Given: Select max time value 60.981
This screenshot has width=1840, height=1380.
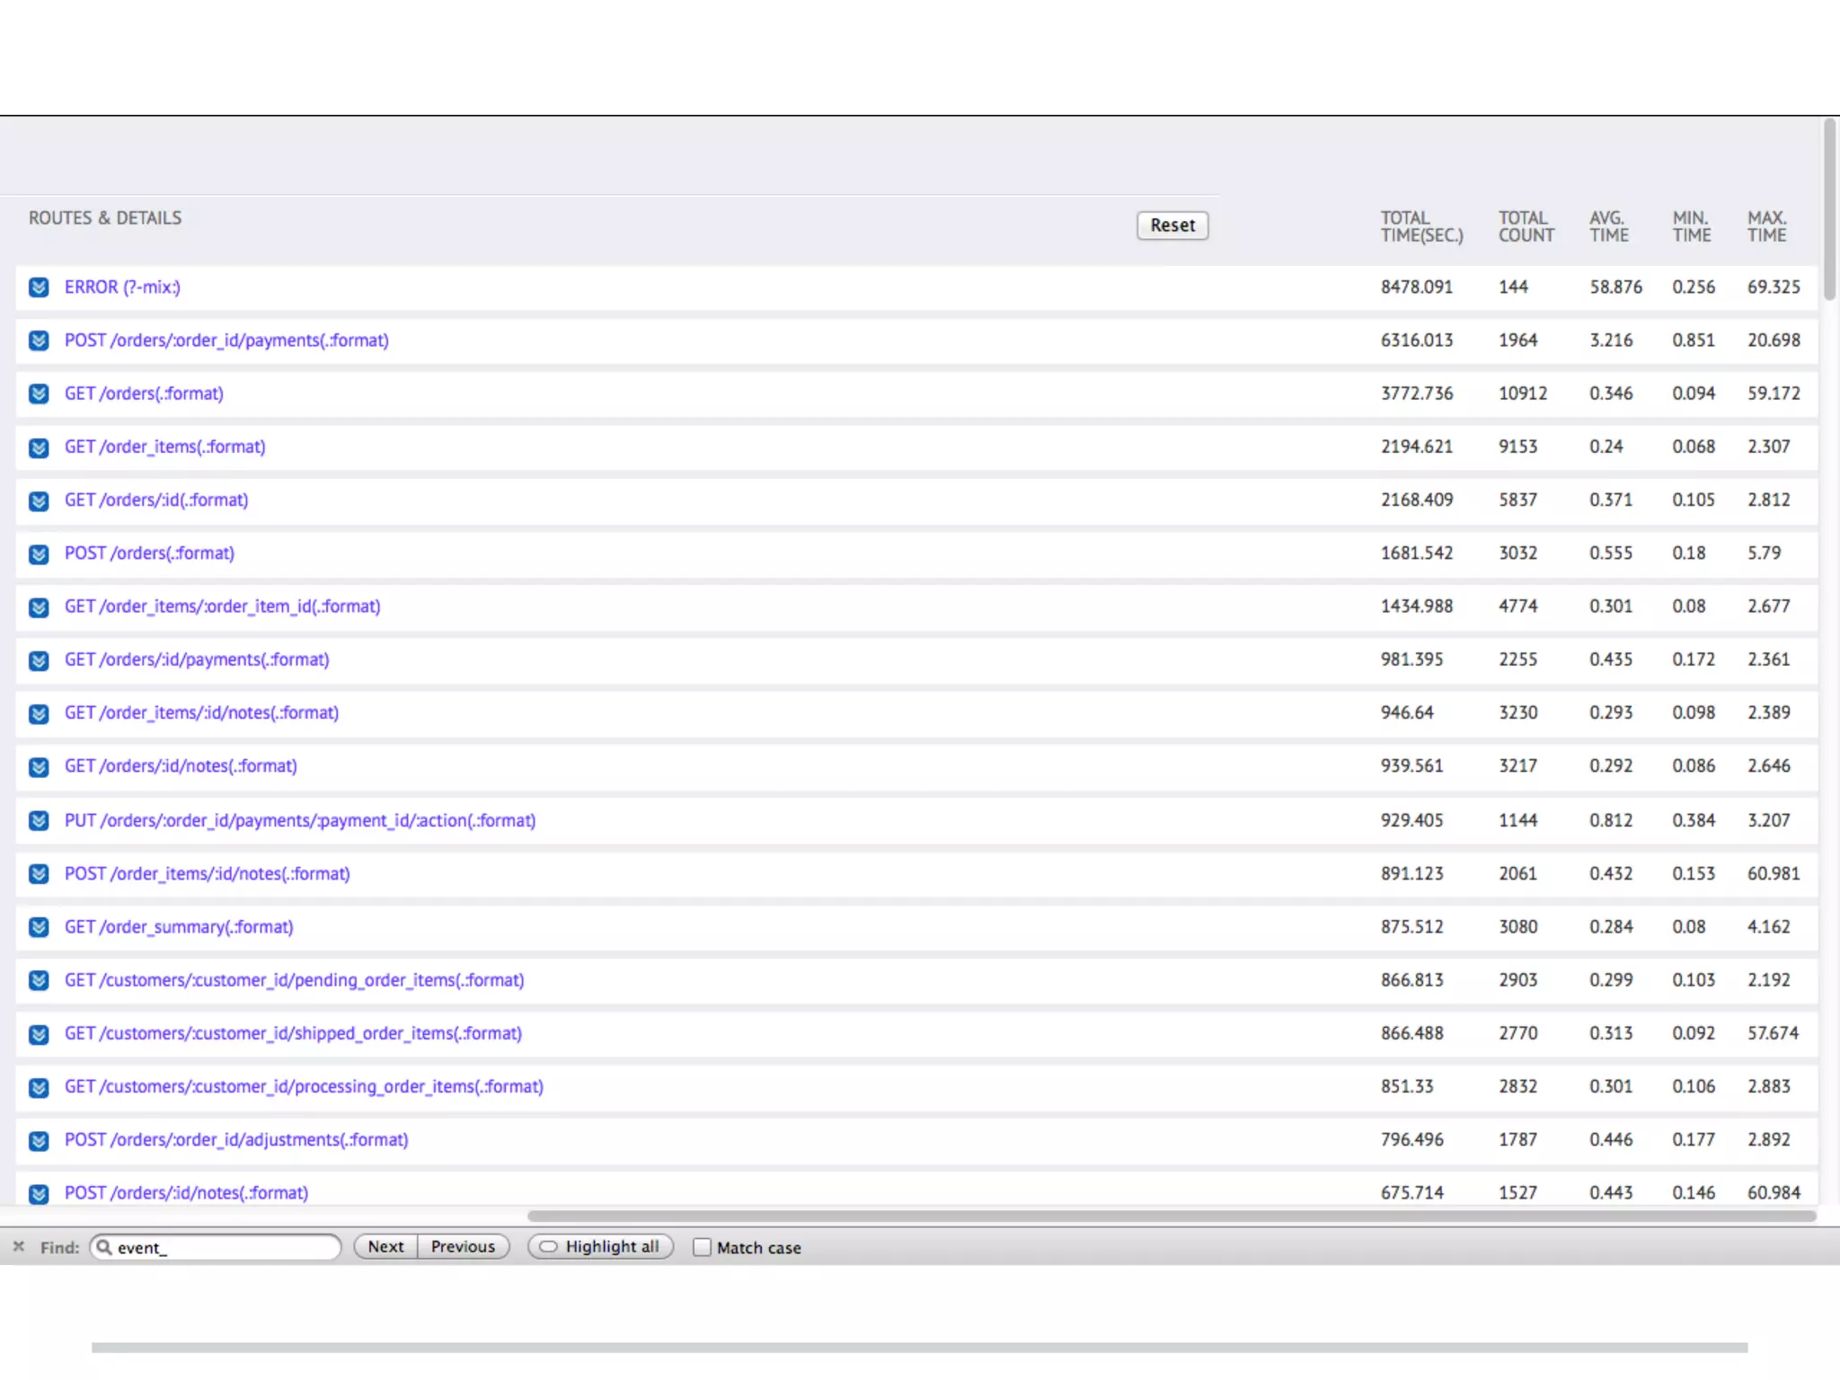Looking at the screenshot, I should (1774, 873).
